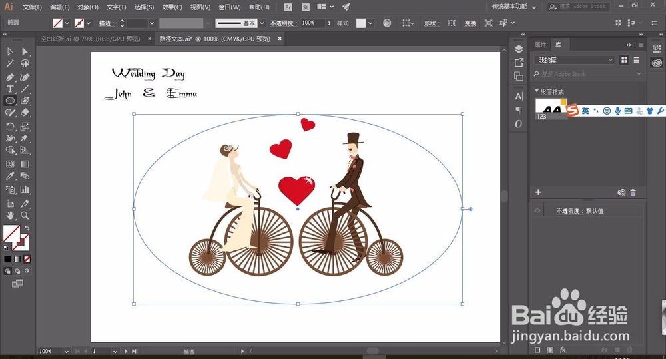
Task: Select the Mesh tool
Action: [10, 164]
